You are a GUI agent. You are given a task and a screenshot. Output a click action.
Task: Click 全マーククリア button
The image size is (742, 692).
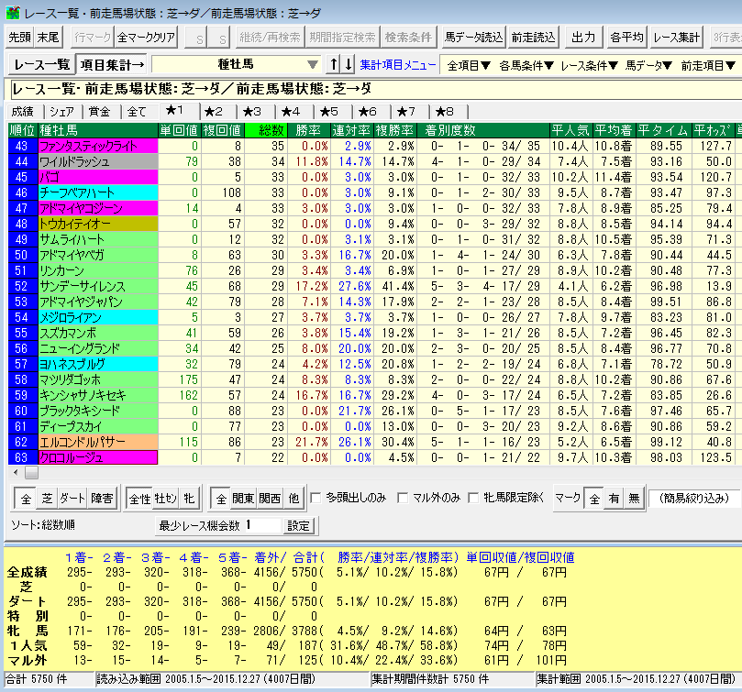[x=146, y=37]
